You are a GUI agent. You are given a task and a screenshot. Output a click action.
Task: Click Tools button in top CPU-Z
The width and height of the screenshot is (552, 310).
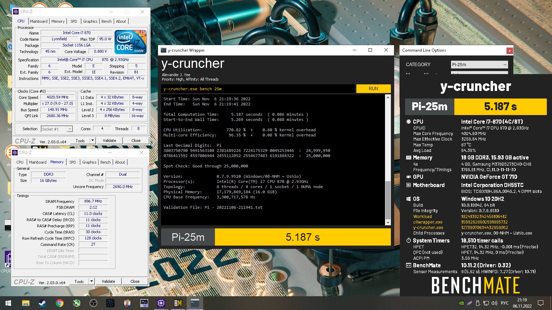coord(80,141)
